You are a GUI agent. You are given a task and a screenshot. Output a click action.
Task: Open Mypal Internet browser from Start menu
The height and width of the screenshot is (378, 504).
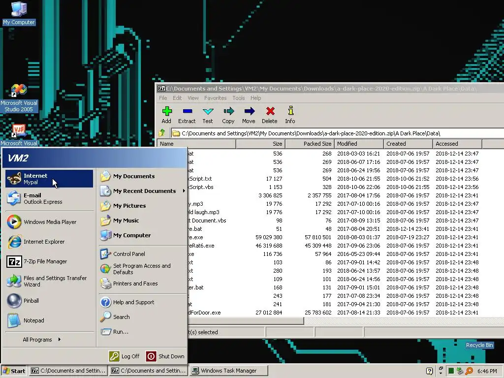(49, 179)
